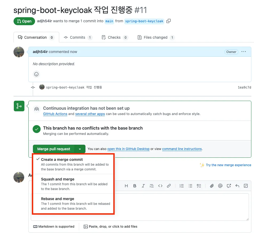The width and height of the screenshot is (254, 234).
Task: Open the Commits tab
Action: coord(78,38)
